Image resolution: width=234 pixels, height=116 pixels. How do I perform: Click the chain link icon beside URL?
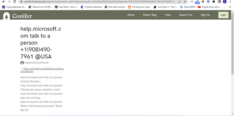(x=22, y=69)
